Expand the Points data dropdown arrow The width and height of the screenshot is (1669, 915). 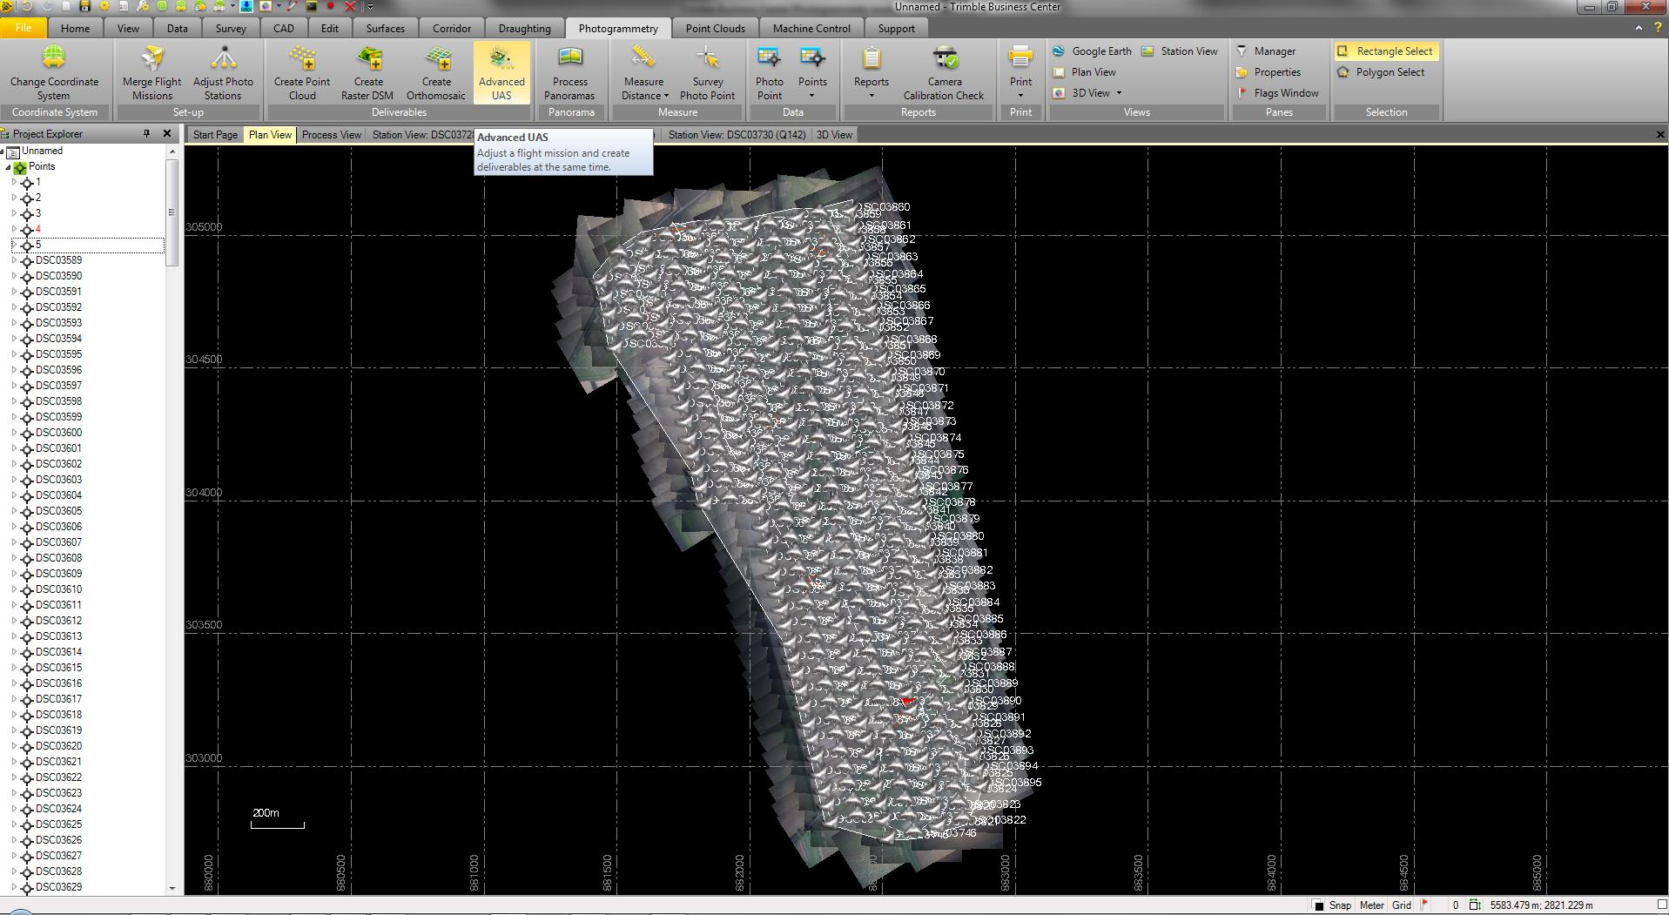coord(812,96)
